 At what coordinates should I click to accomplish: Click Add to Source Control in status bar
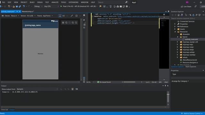(192, 114)
